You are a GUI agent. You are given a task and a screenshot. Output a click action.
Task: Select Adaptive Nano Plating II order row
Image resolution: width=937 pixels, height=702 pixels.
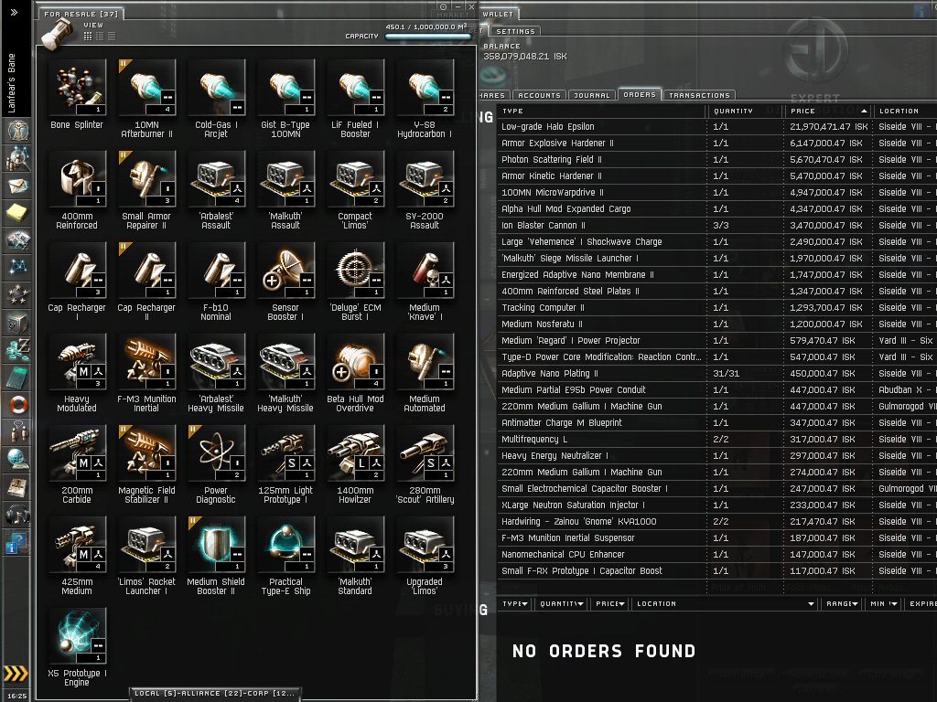point(716,374)
